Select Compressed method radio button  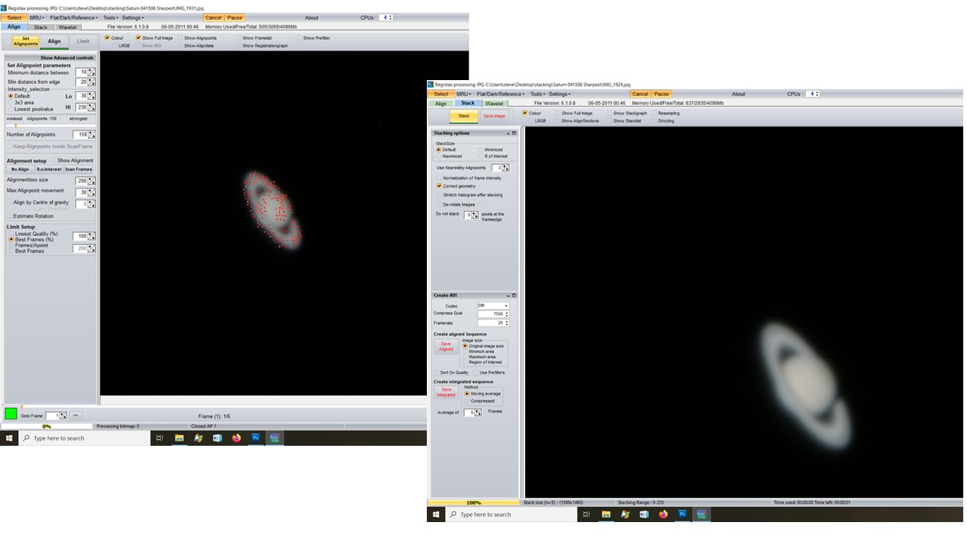click(467, 401)
